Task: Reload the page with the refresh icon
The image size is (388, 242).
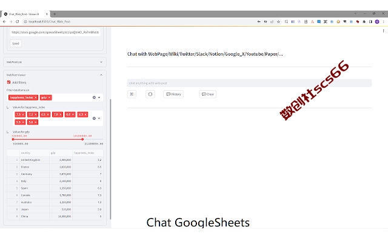Action: [x=17, y=22]
